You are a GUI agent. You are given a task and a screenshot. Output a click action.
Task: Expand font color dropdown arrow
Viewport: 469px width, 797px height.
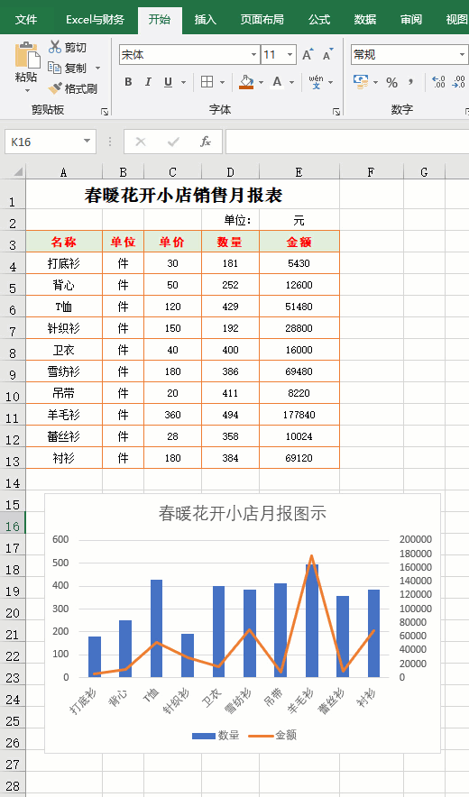(x=291, y=82)
